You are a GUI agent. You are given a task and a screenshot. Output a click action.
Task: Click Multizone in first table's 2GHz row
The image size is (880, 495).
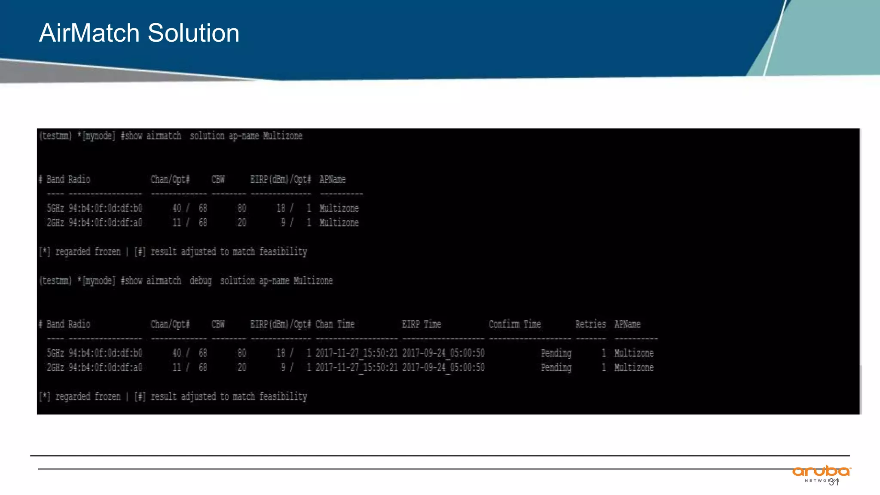[x=339, y=223]
